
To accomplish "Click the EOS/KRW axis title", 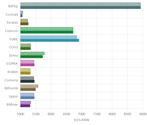I will pos(82,120).
